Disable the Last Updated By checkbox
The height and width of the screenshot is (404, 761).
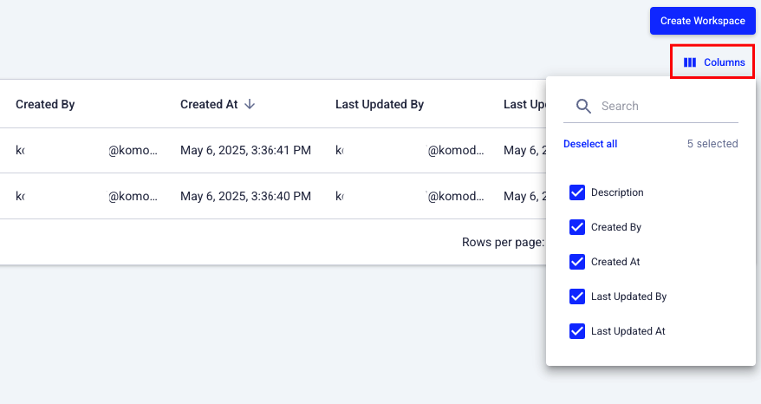click(577, 296)
